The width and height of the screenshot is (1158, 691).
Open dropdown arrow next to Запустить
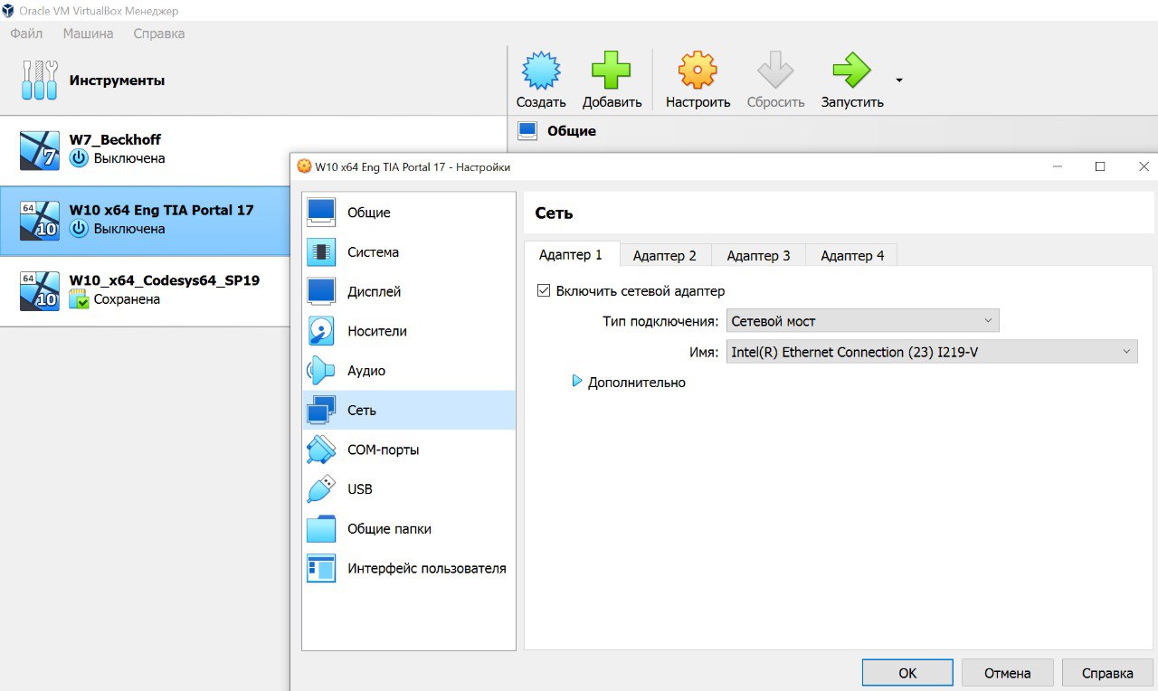click(899, 80)
